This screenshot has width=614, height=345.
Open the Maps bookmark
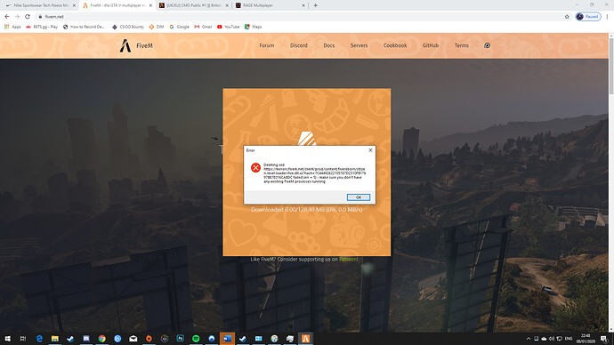tap(253, 27)
